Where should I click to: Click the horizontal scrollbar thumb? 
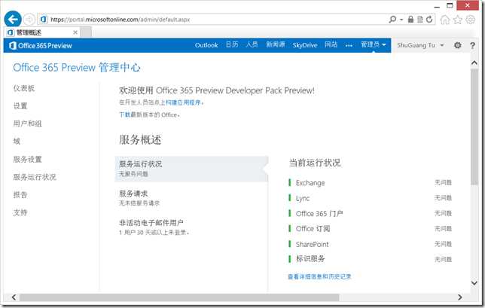[179, 297]
